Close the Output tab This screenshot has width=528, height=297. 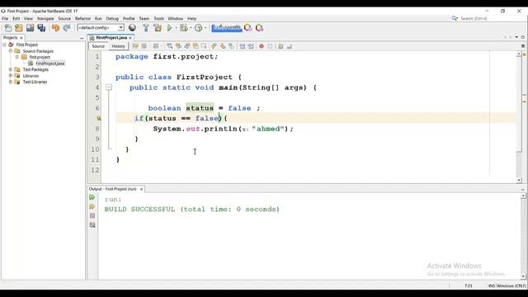click(x=141, y=189)
